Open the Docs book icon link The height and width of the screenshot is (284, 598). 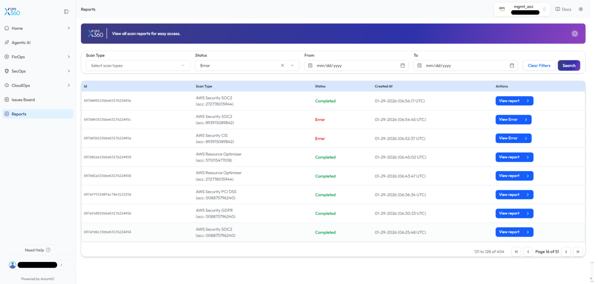563,9
